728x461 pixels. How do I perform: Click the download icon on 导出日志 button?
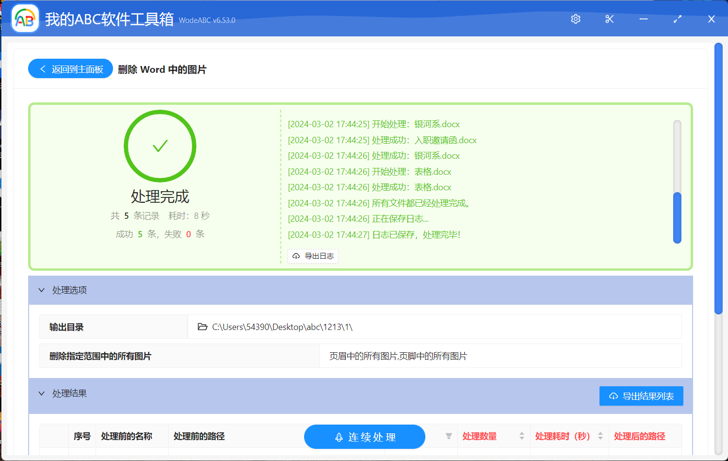[296, 256]
